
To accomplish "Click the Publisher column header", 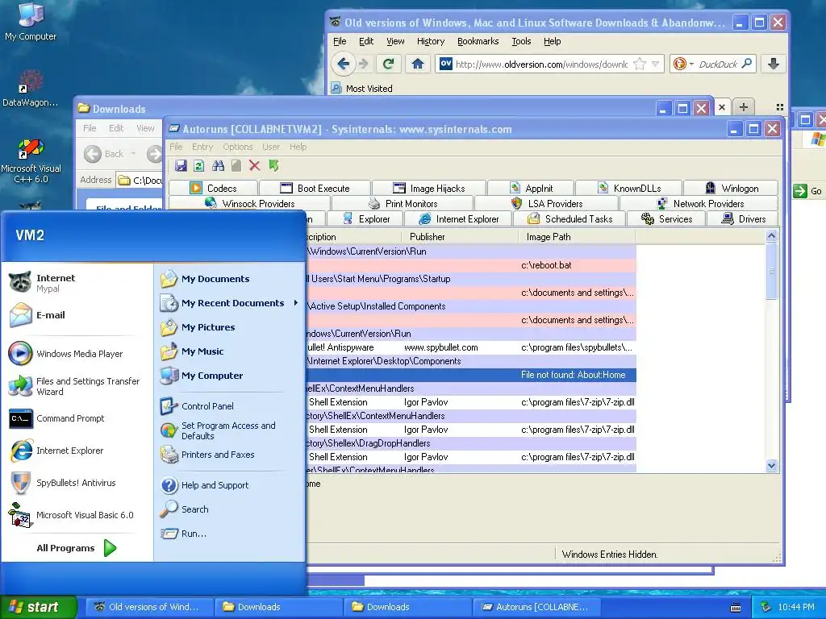I will [460, 237].
